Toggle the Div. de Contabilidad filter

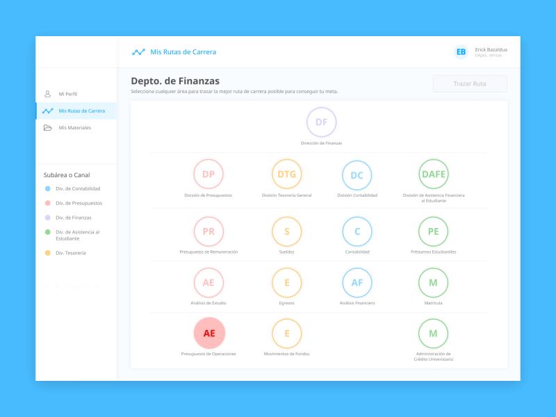coord(76,188)
